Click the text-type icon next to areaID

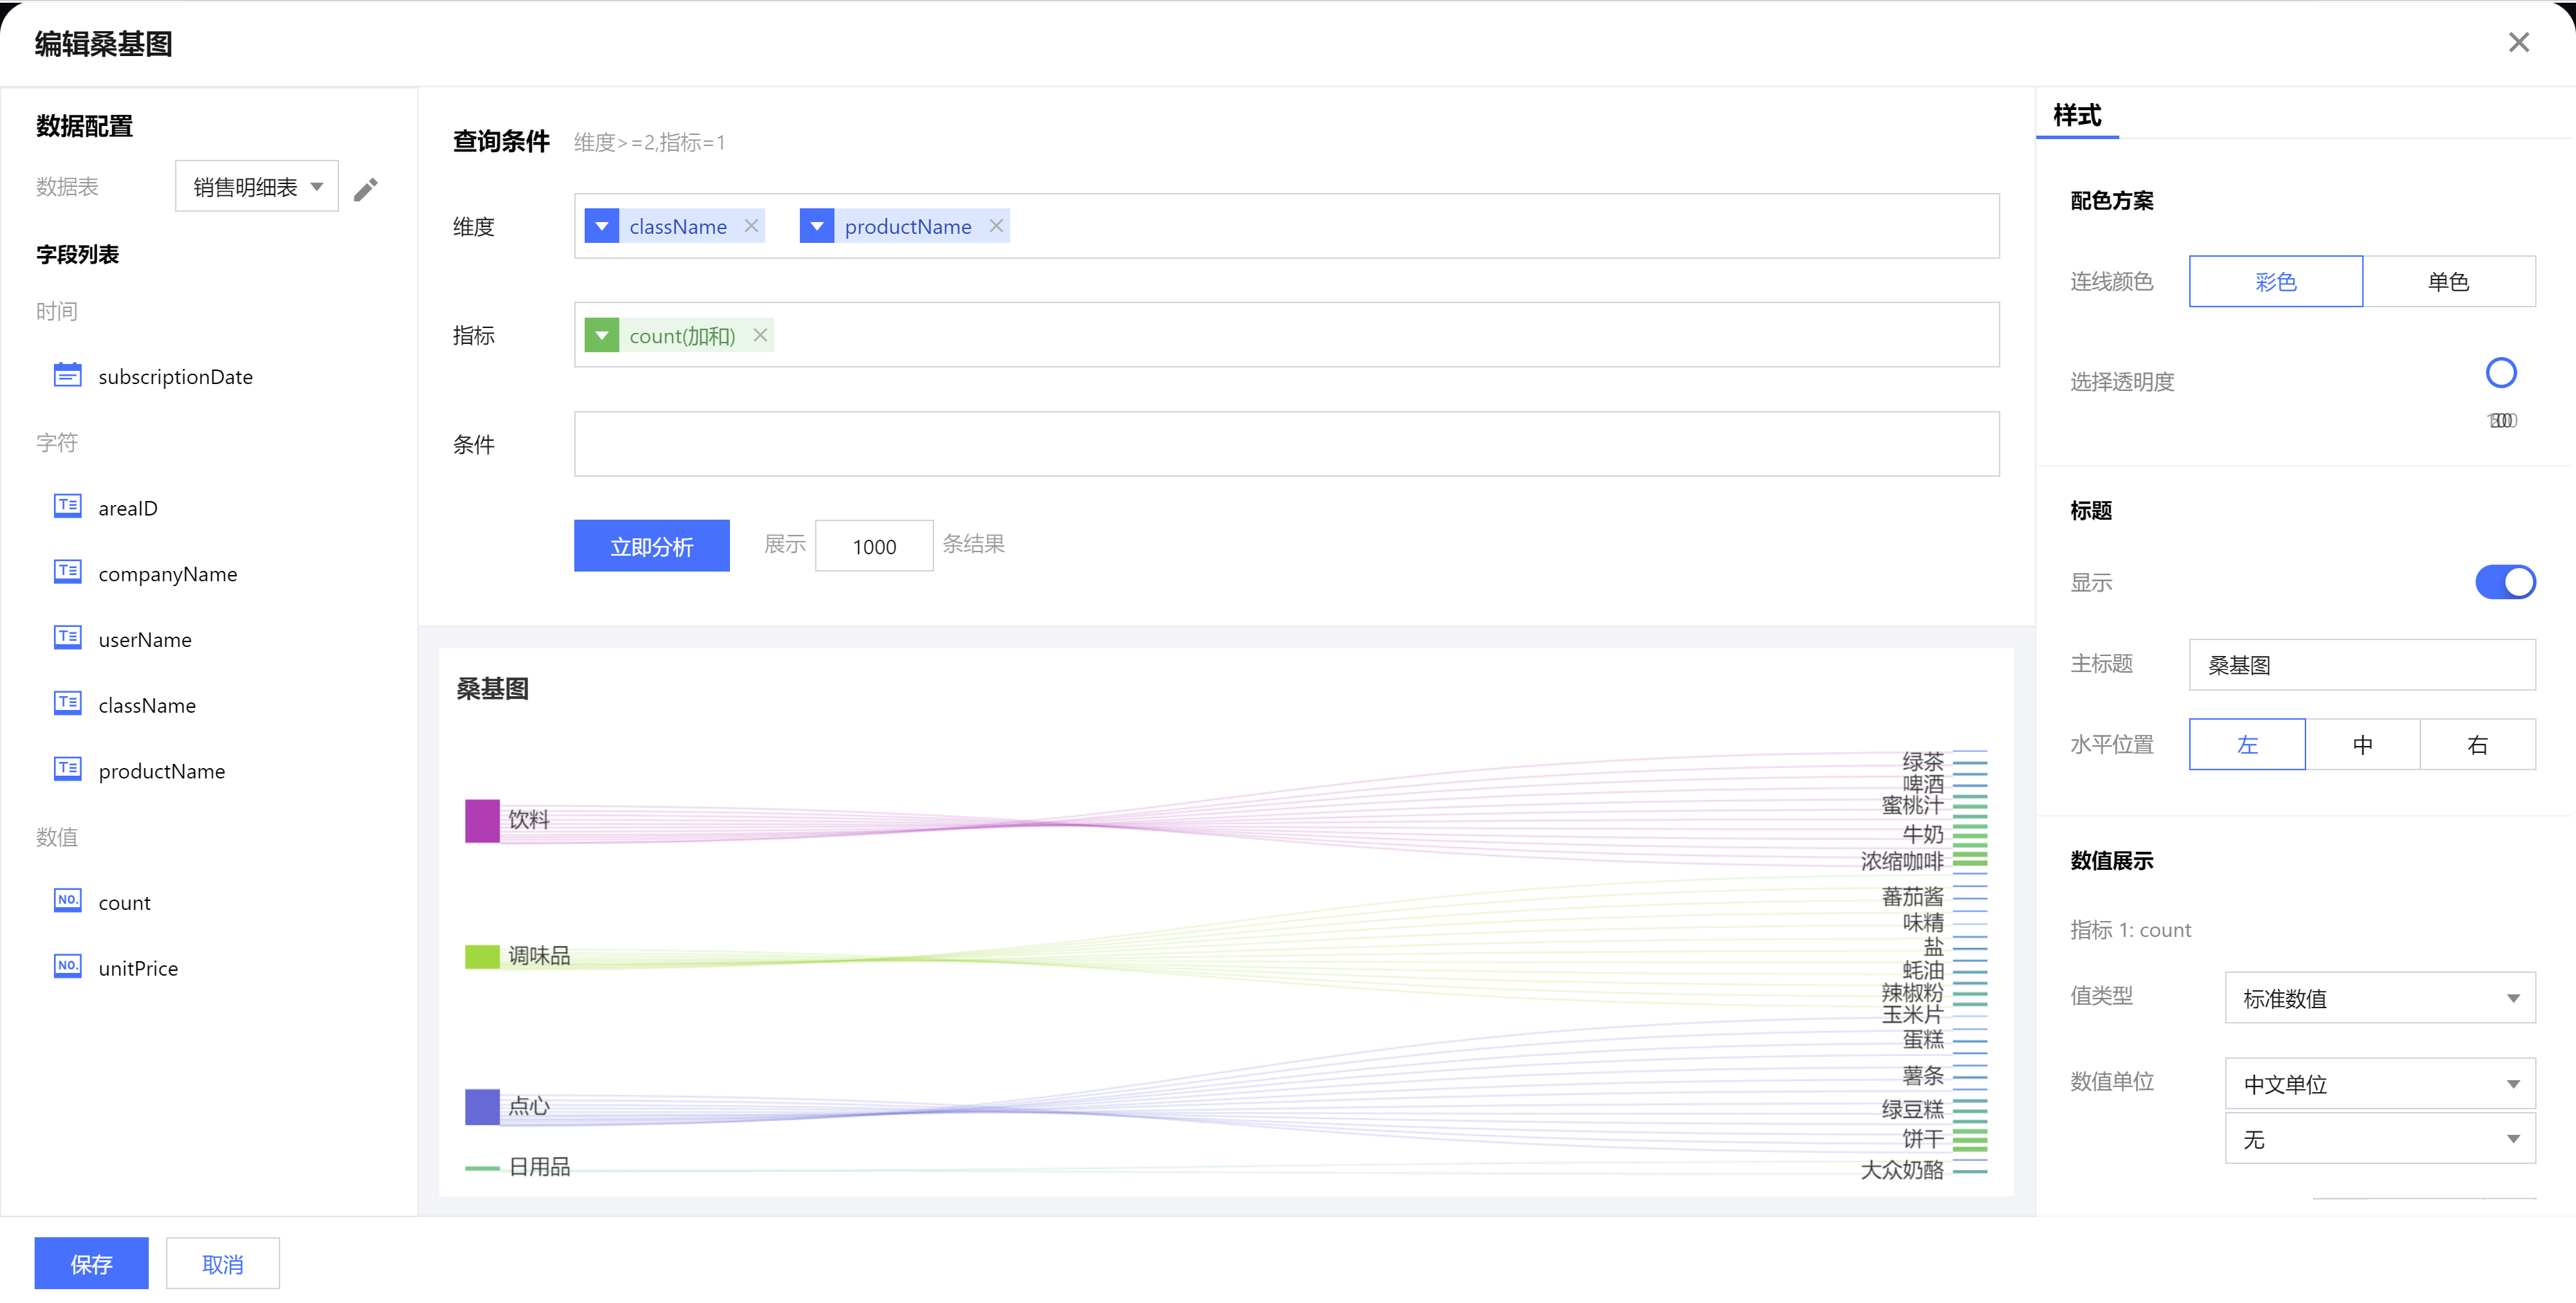click(x=67, y=506)
